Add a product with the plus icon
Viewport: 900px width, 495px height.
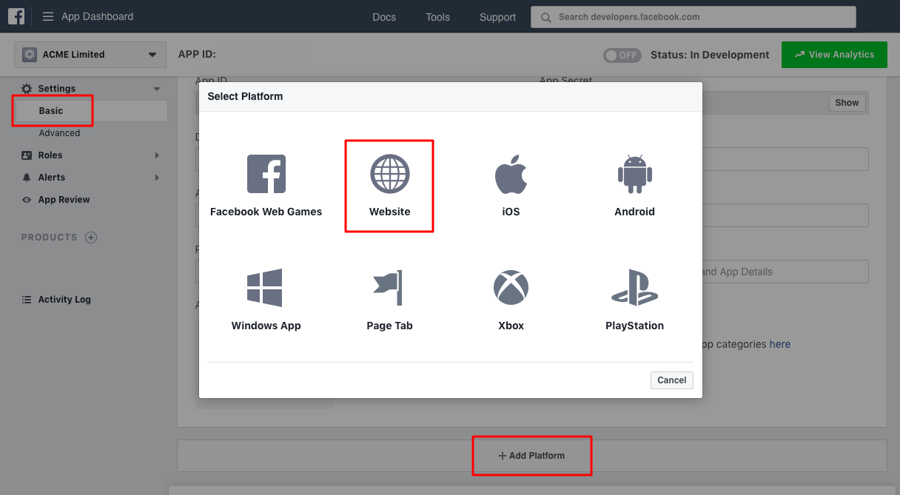pos(91,238)
